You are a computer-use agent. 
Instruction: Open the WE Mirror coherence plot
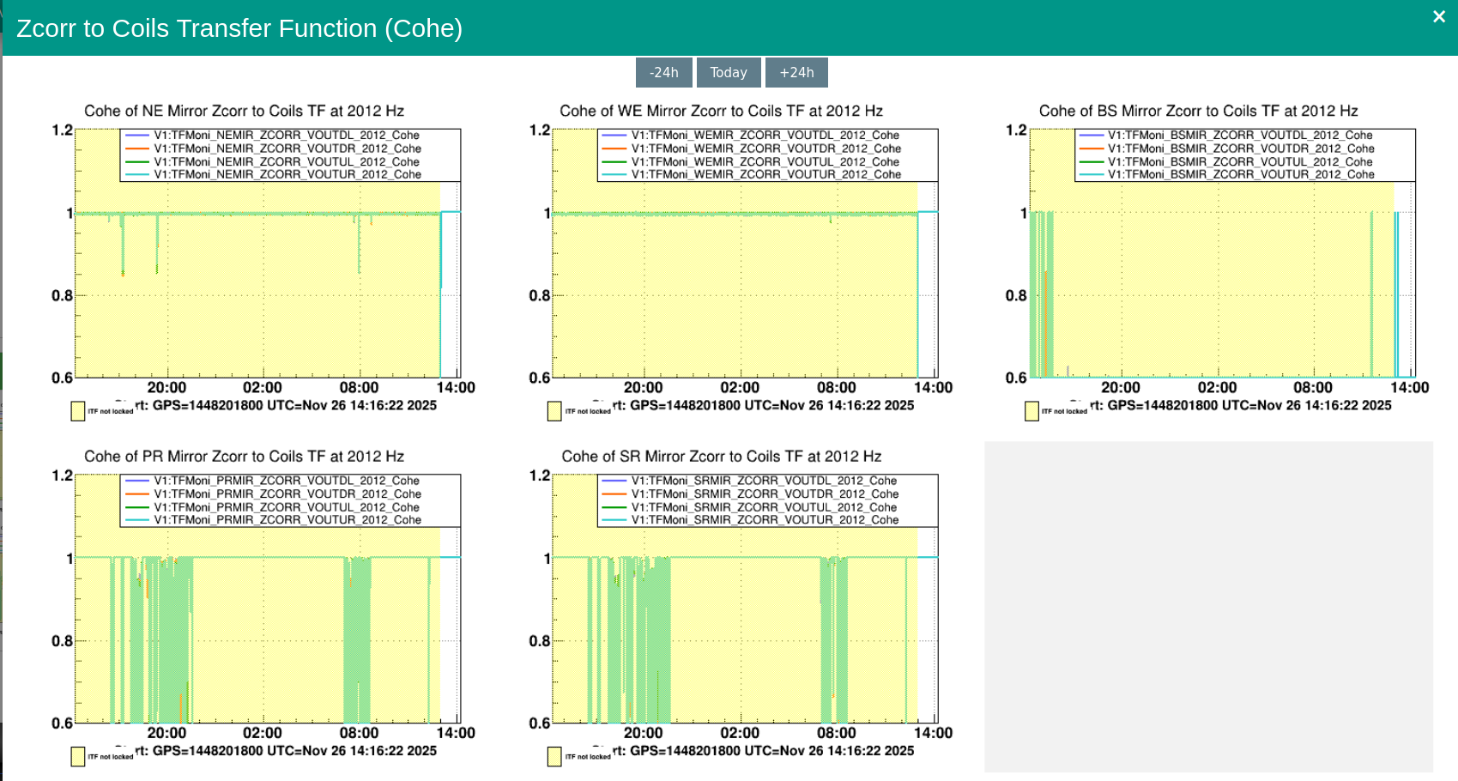click(745, 275)
